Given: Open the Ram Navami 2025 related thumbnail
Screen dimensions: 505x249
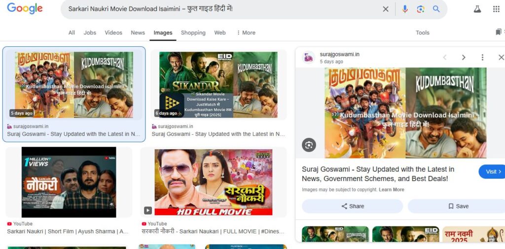Looking at the screenshot, I should coord(473,234).
